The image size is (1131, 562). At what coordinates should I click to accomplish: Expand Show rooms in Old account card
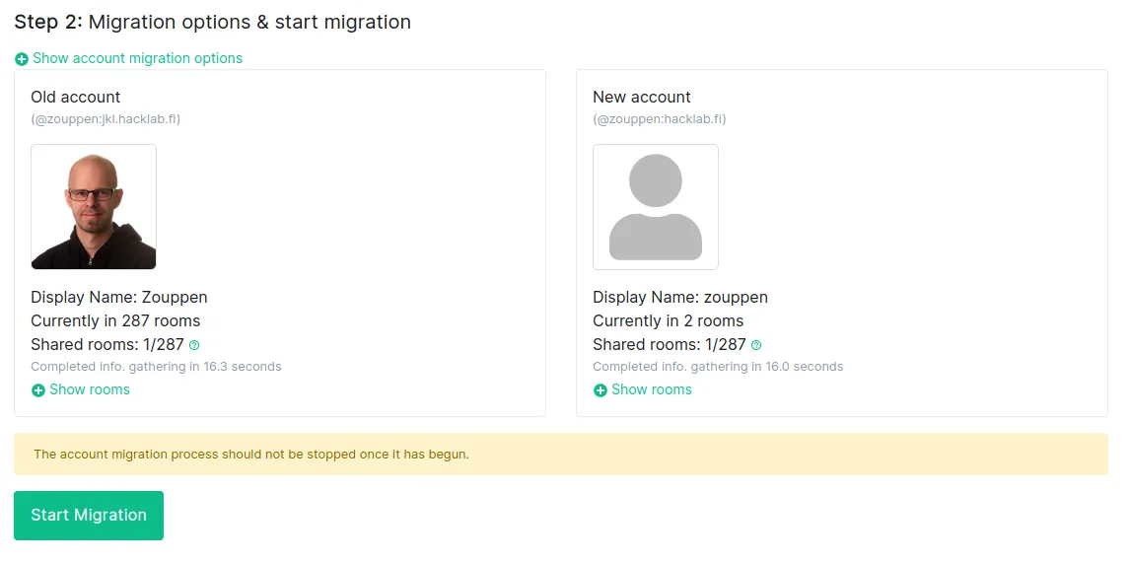click(x=80, y=389)
